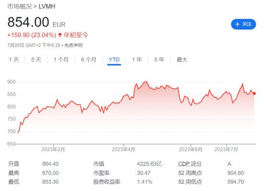Click the 最高 value 870.00
264x191 pixels.
(50, 173)
